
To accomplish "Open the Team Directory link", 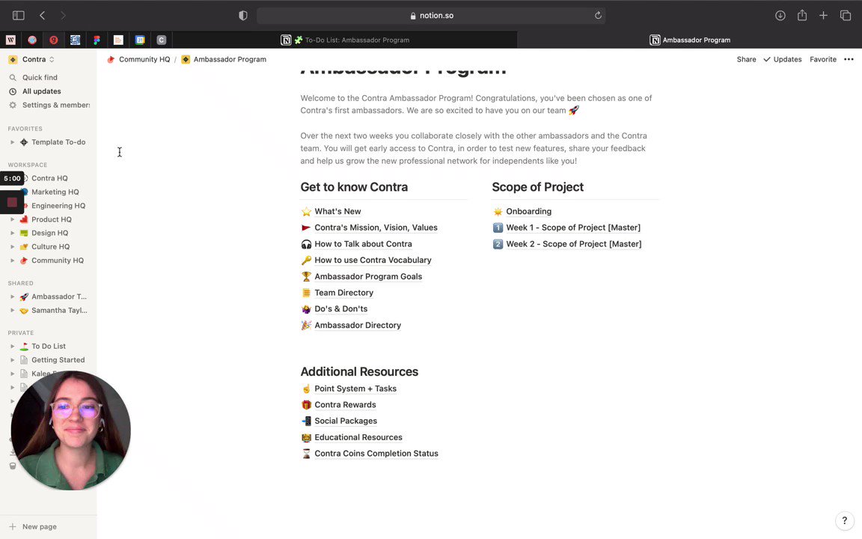I will [x=343, y=293].
